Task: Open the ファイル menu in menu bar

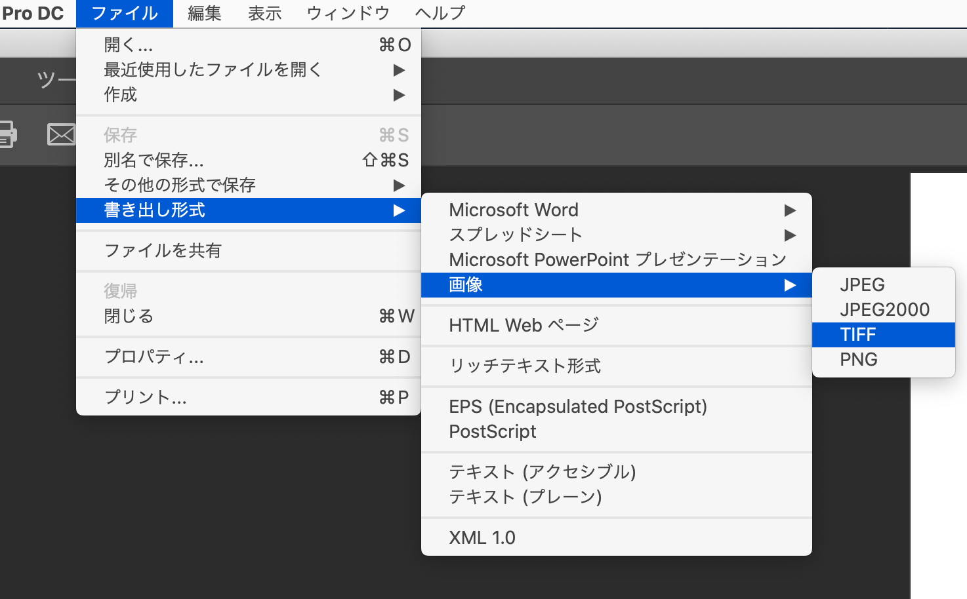Action: [125, 13]
